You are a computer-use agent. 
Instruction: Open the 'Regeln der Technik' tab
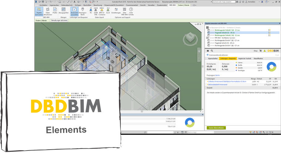coord(245,58)
